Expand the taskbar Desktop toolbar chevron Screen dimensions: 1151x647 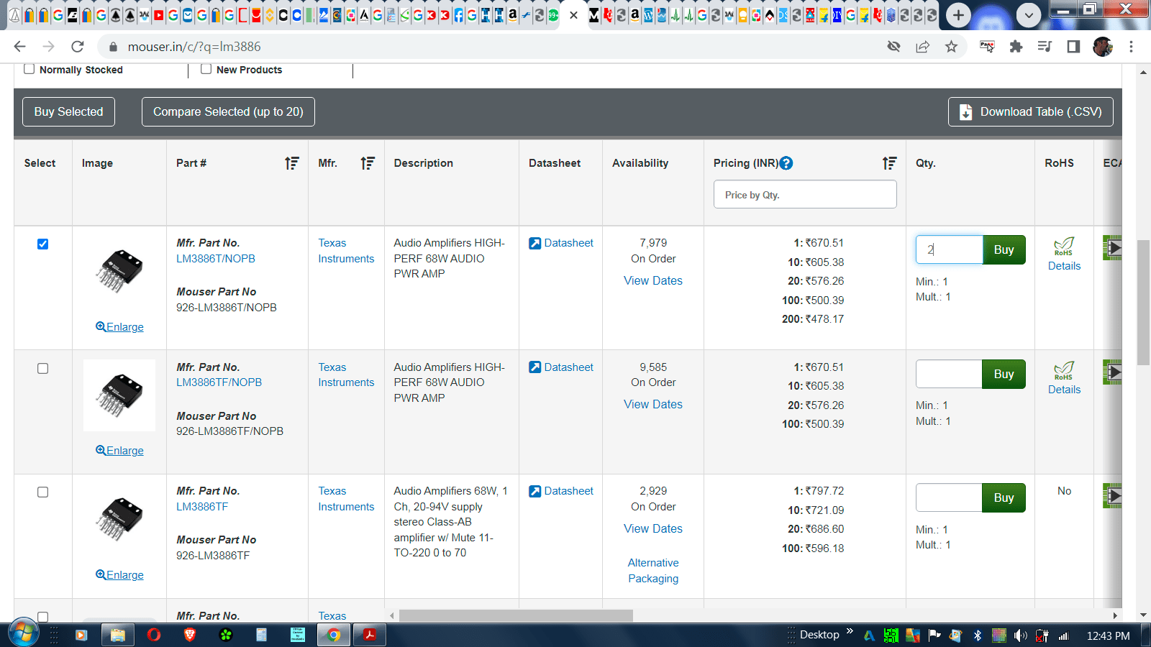tap(850, 632)
